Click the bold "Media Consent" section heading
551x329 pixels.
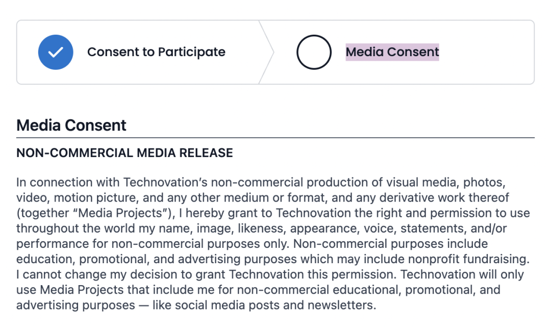click(x=71, y=125)
